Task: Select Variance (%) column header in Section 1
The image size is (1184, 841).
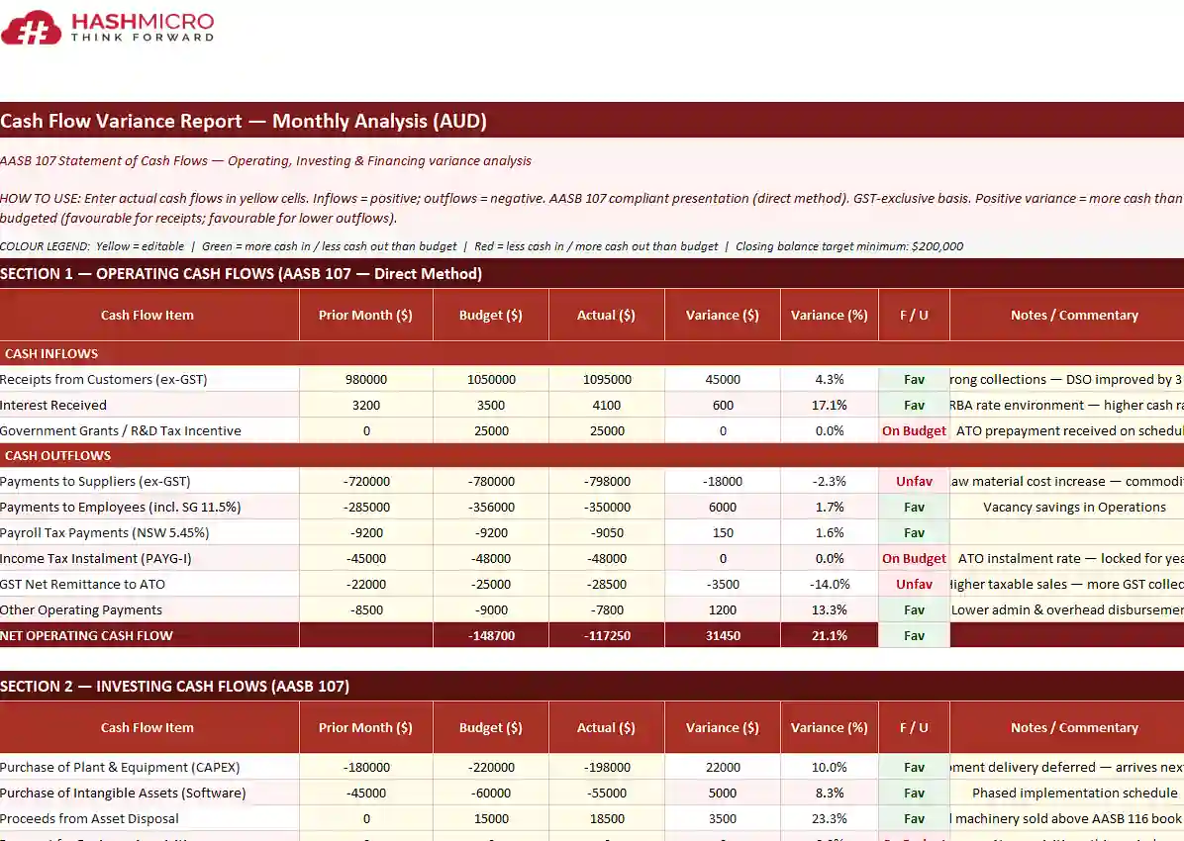Action: pyautogui.click(x=829, y=315)
